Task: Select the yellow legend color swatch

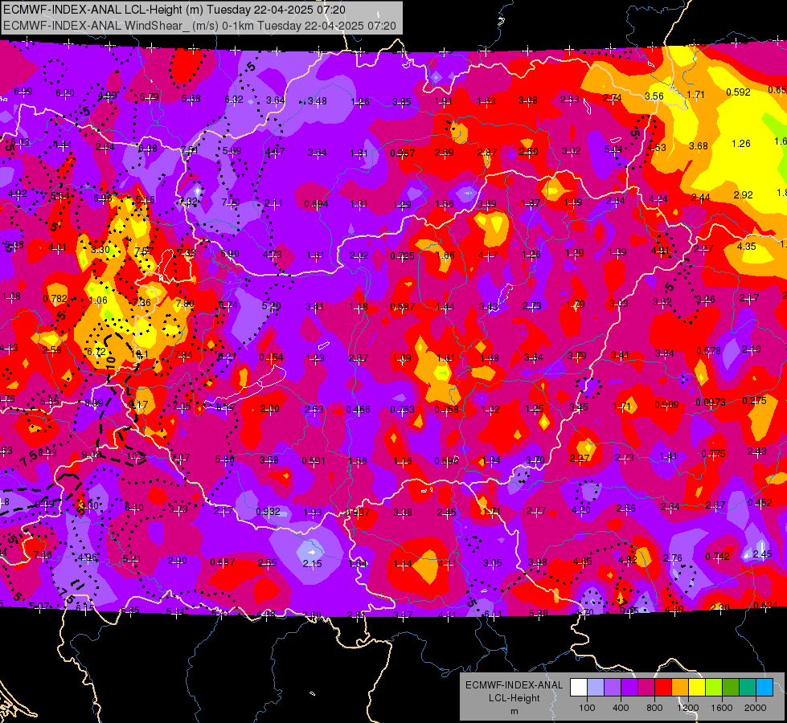Action: 697,688
